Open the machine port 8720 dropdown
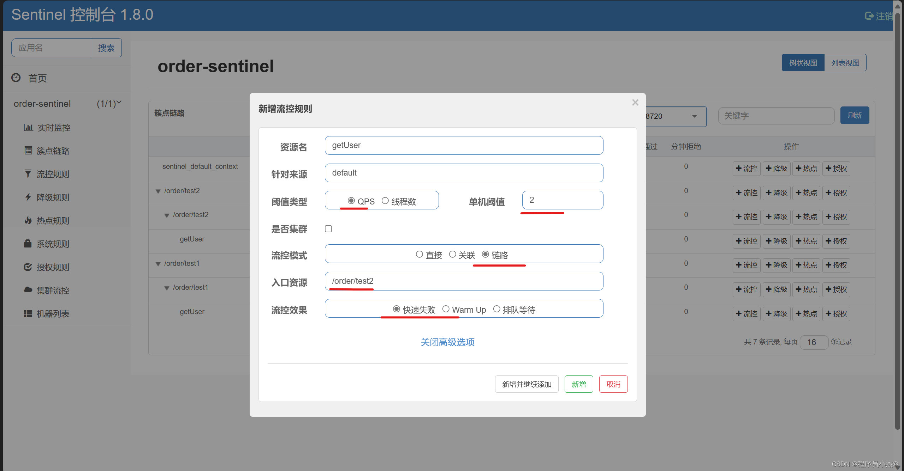The width and height of the screenshot is (904, 471). click(x=675, y=116)
